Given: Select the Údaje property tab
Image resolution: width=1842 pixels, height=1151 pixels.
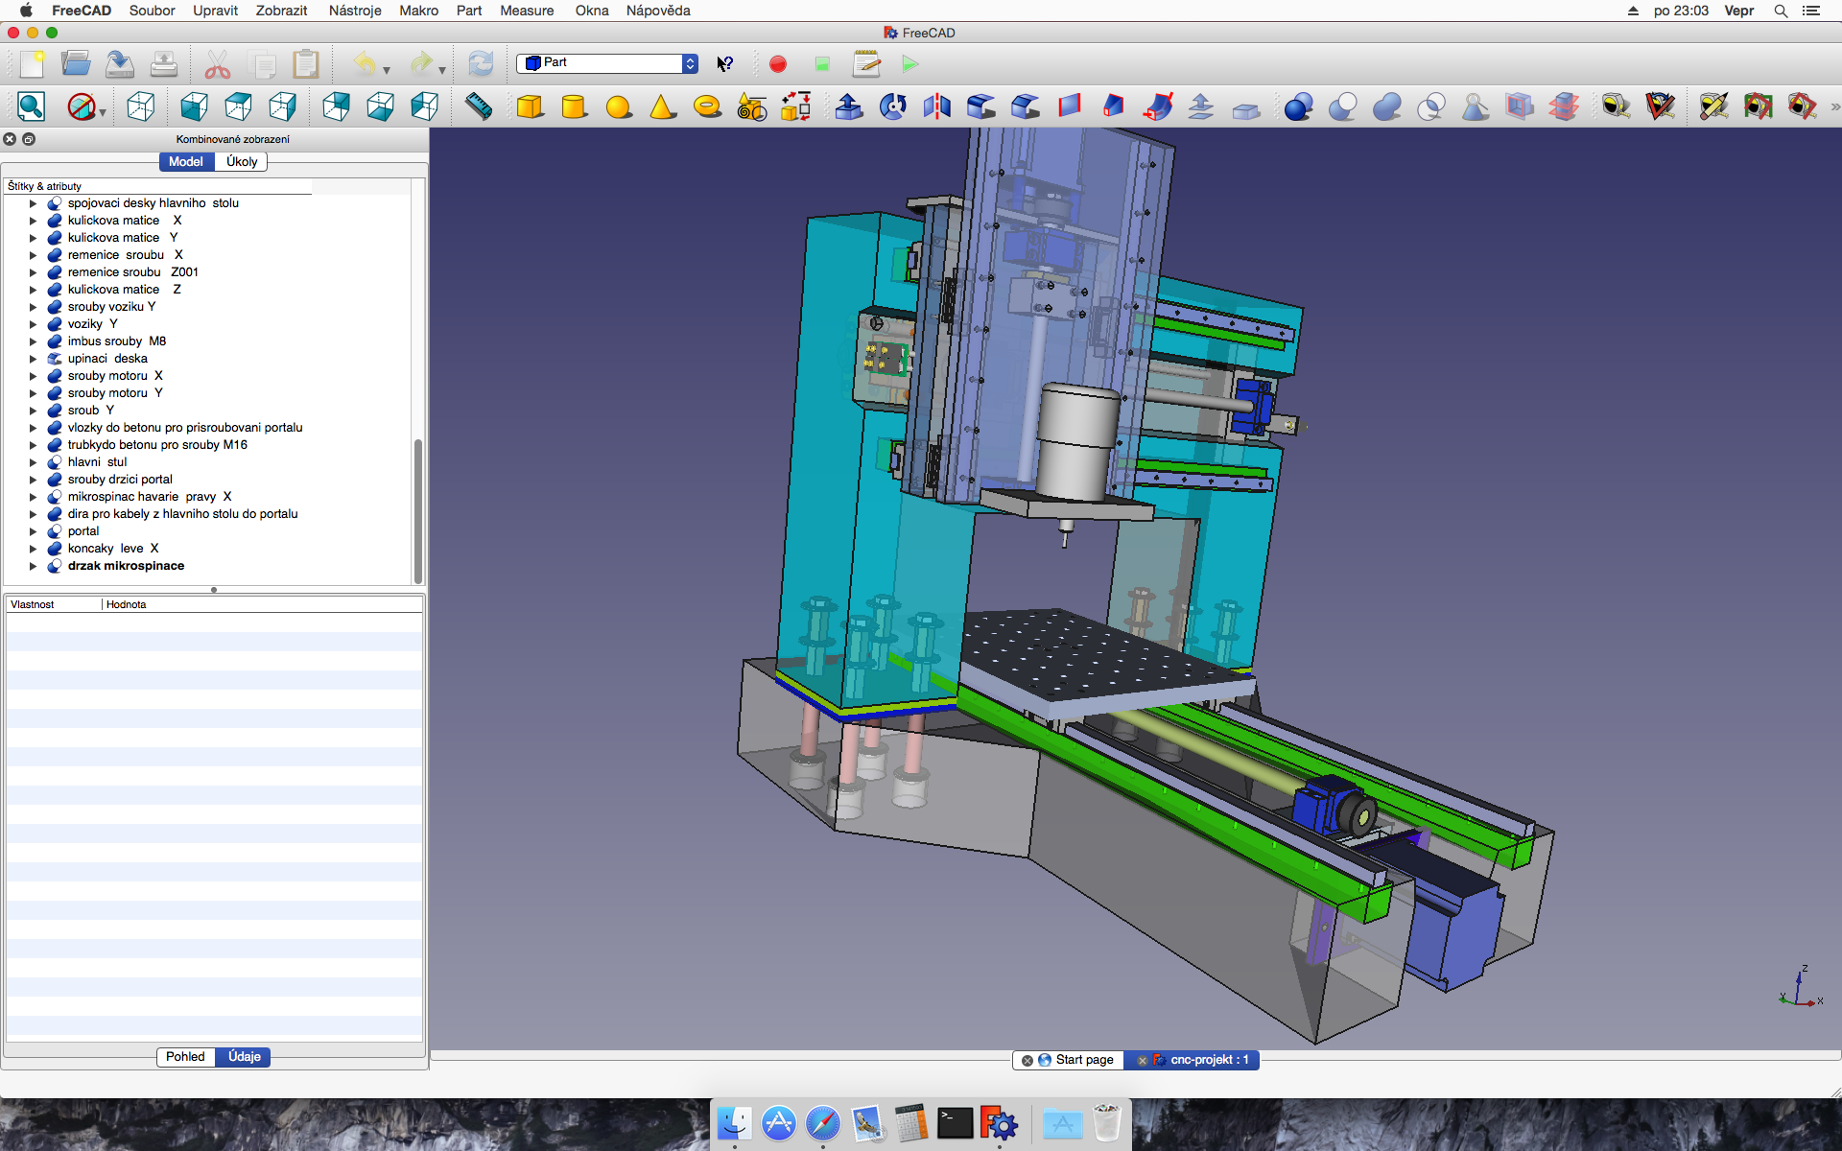Looking at the screenshot, I should (x=244, y=1056).
